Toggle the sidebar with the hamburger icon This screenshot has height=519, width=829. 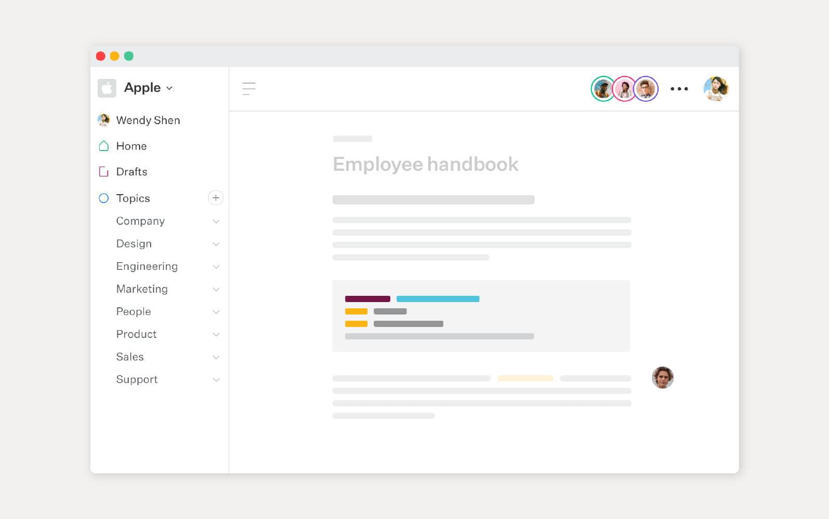click(249, 89)
